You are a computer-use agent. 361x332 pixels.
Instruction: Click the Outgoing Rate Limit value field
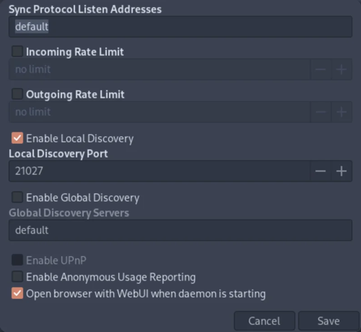click(x=160, y=112)
